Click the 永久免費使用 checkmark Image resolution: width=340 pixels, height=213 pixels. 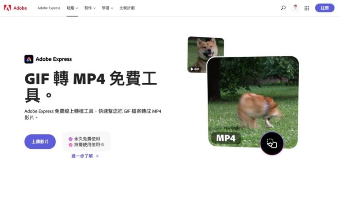pos(70,139)
